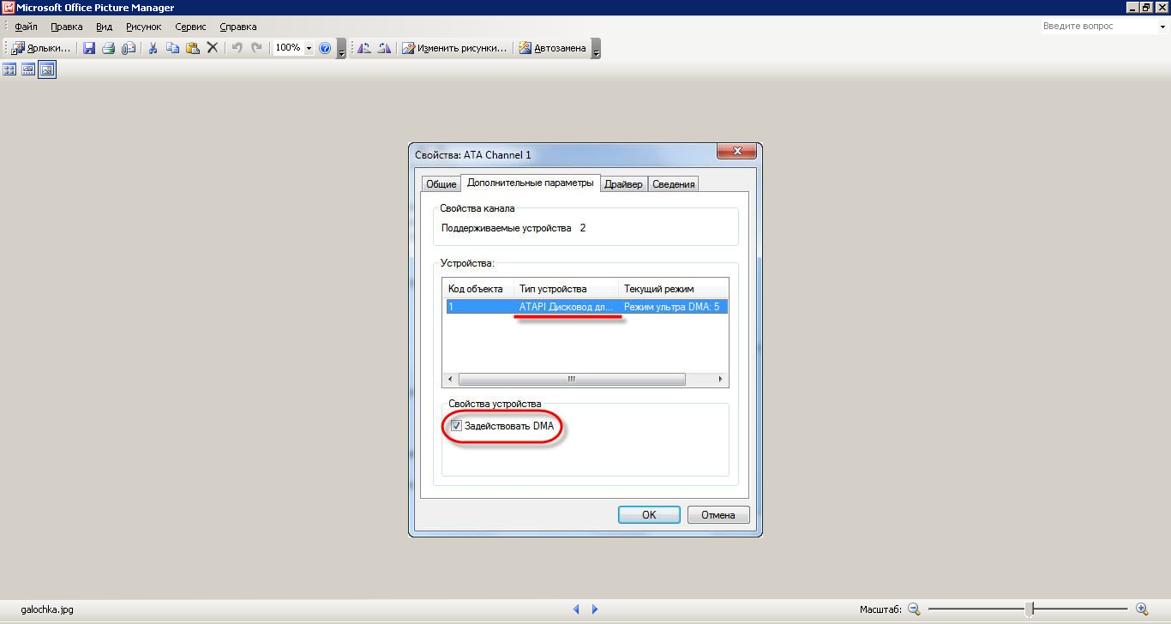
Task: Click the Cut (scissors) icon
Action: tap(153, 49)
